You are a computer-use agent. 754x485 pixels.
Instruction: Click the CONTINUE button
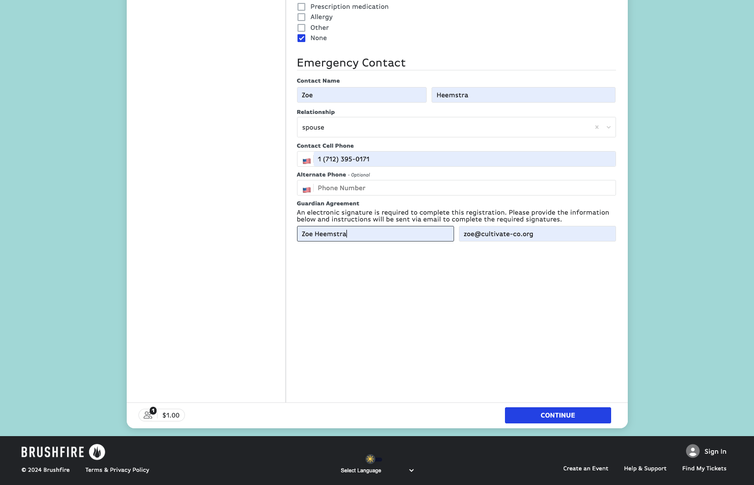click(x=558, y=415)
